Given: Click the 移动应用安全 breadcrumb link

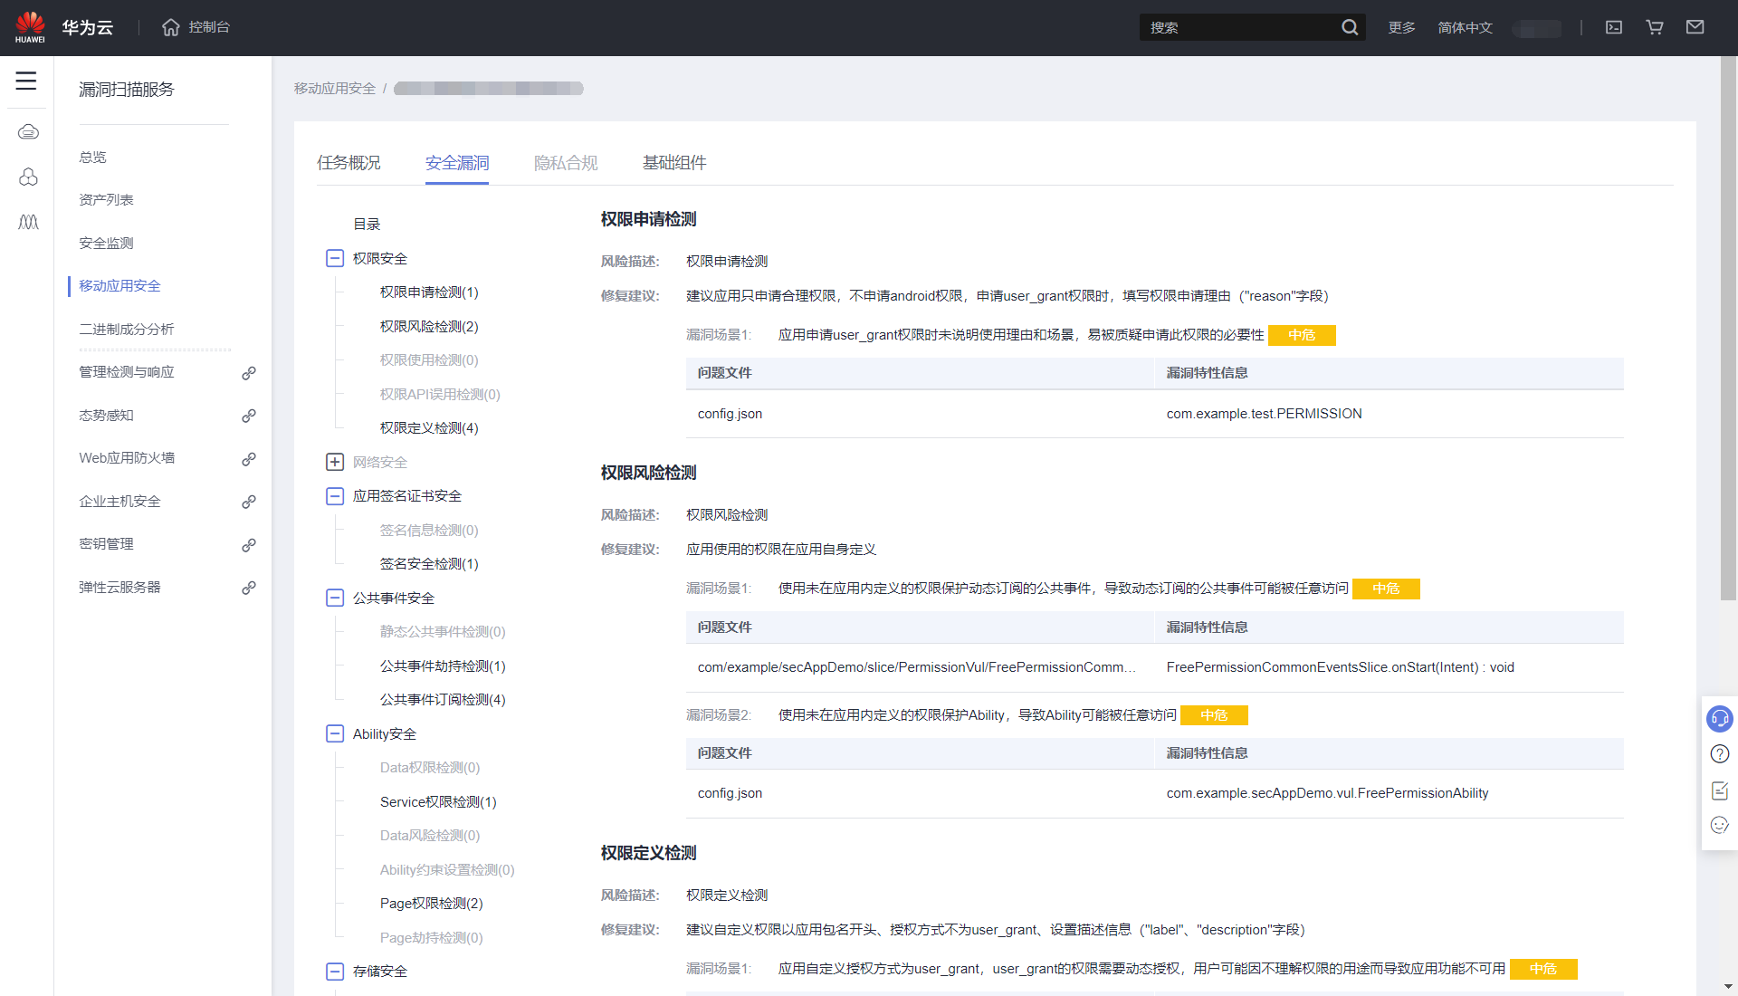Looking at the screenshot, I should coord(334,89).
